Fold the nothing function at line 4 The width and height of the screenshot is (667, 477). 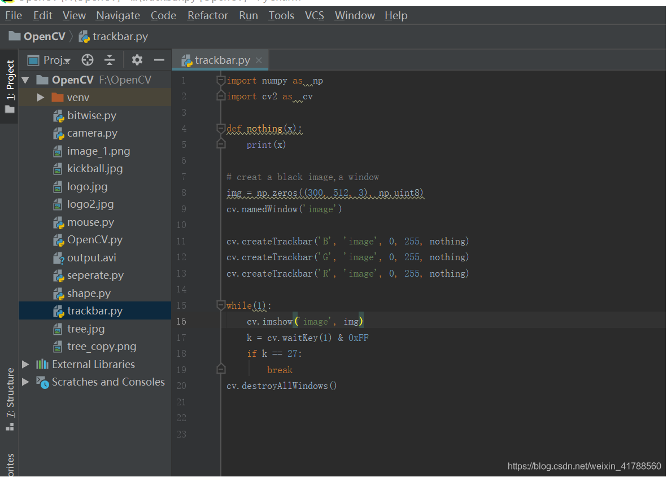(x=221, y=128)
